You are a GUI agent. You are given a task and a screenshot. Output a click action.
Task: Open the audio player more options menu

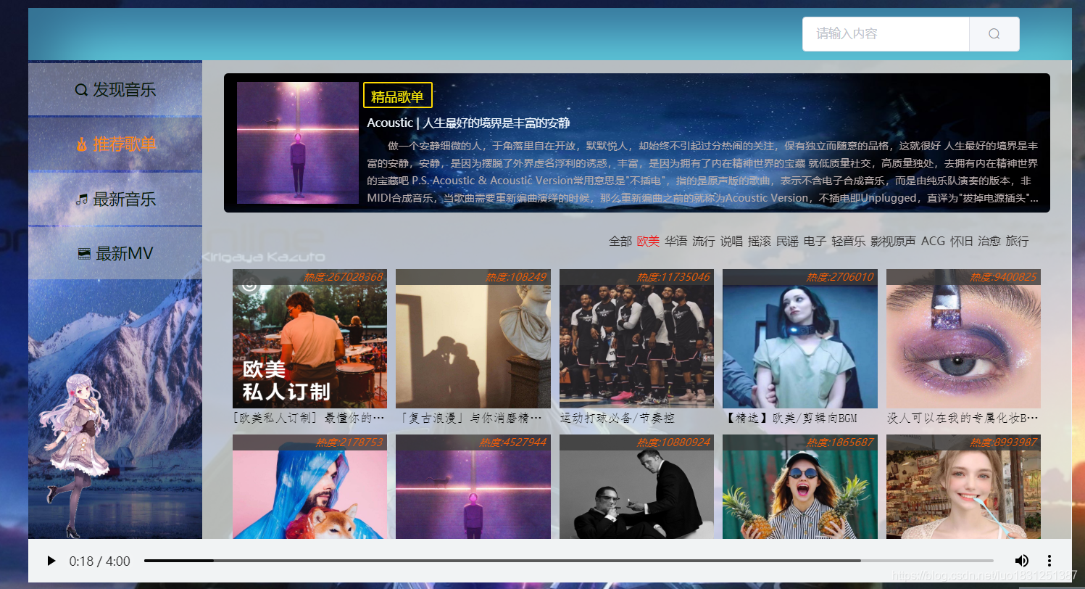coord(1049,561)
